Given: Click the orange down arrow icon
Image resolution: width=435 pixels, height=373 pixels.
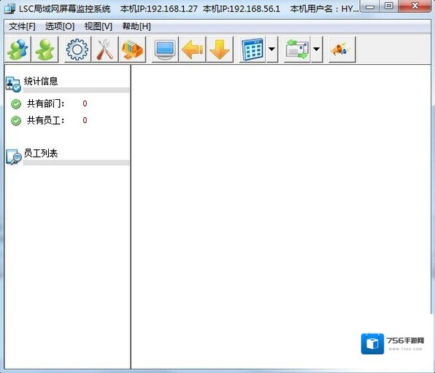Looking at the screenshot, I should tap(220, 50).
